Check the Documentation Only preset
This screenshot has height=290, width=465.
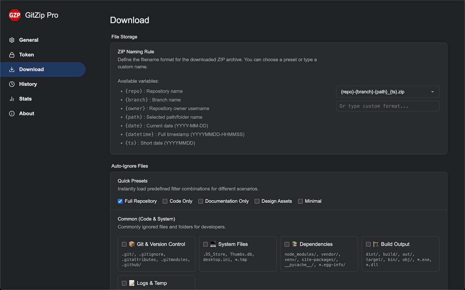click(201, 201)
